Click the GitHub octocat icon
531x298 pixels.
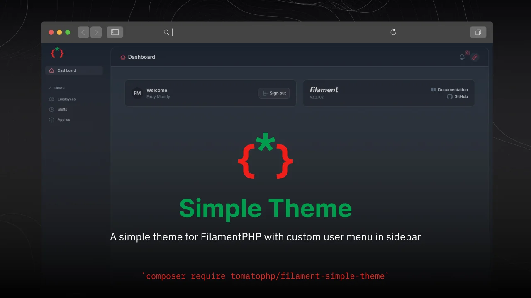pyautogui.click(x=450, y=96)
